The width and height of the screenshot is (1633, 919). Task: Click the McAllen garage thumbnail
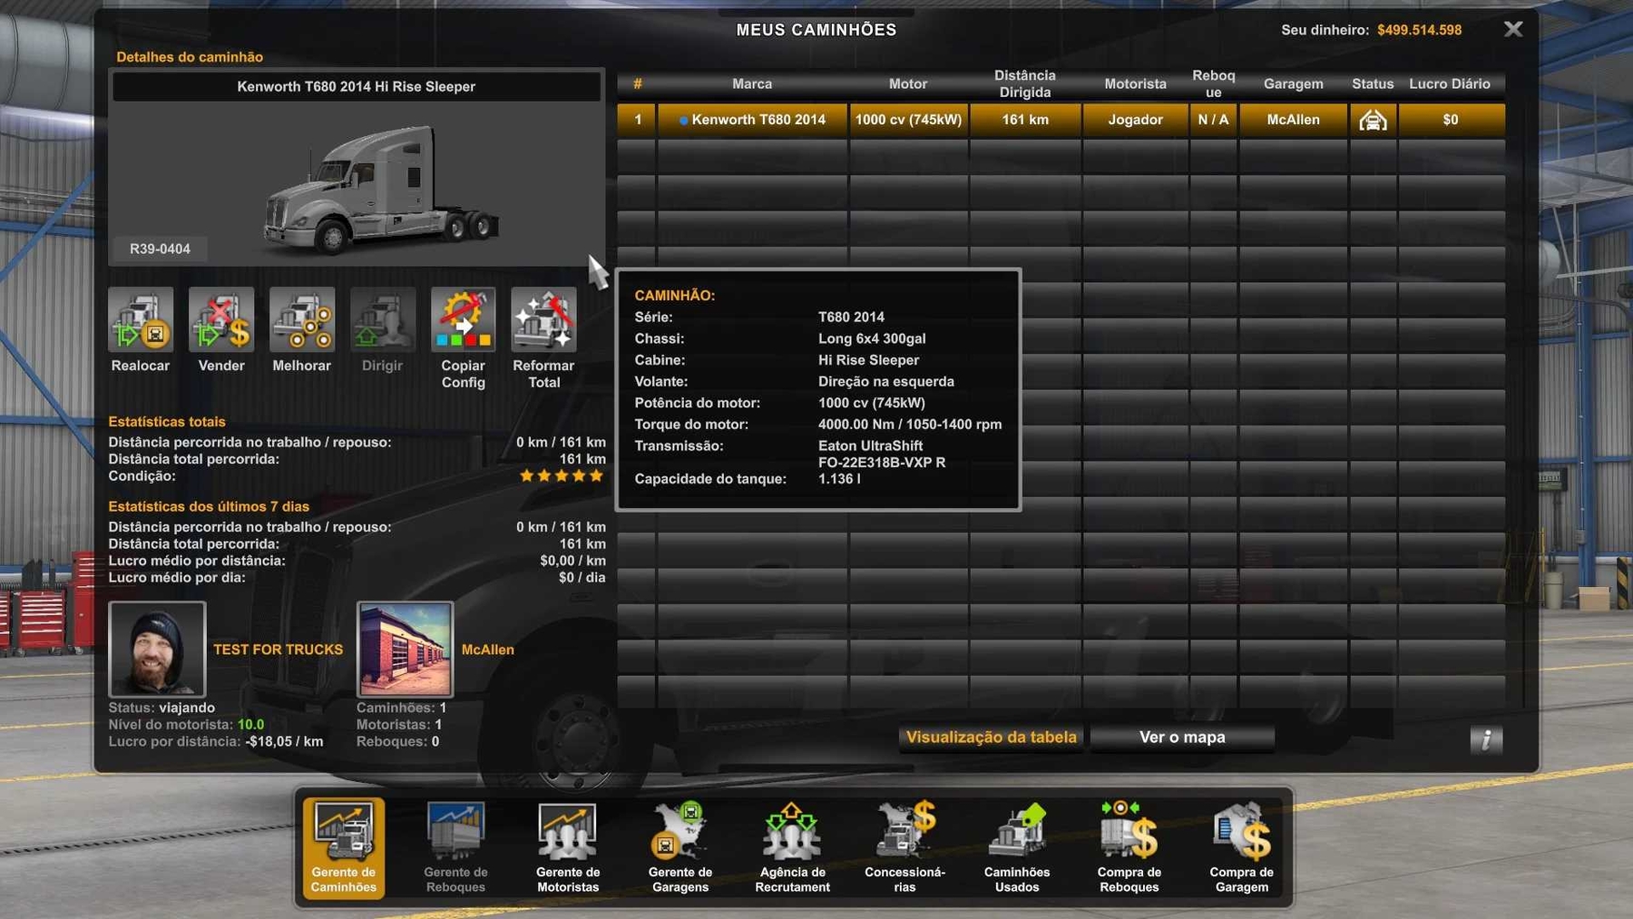[405, 649]
